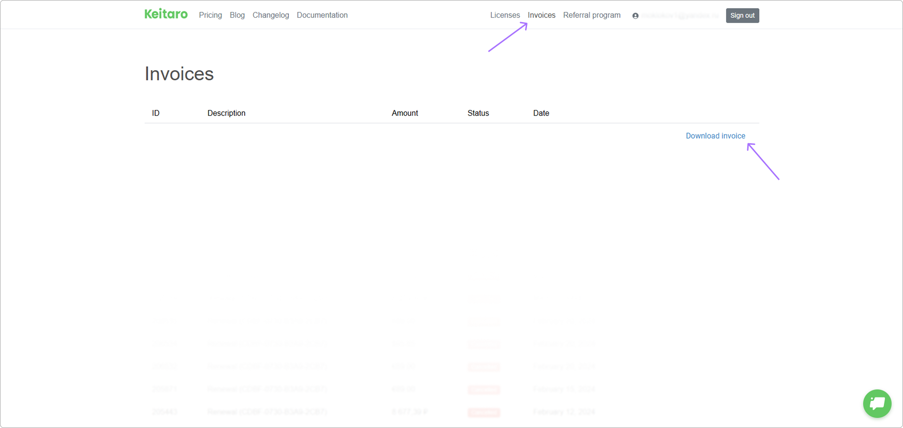Open the Referral program page
The width and height of the screenshot is (903, 428).
click(591, 15)
